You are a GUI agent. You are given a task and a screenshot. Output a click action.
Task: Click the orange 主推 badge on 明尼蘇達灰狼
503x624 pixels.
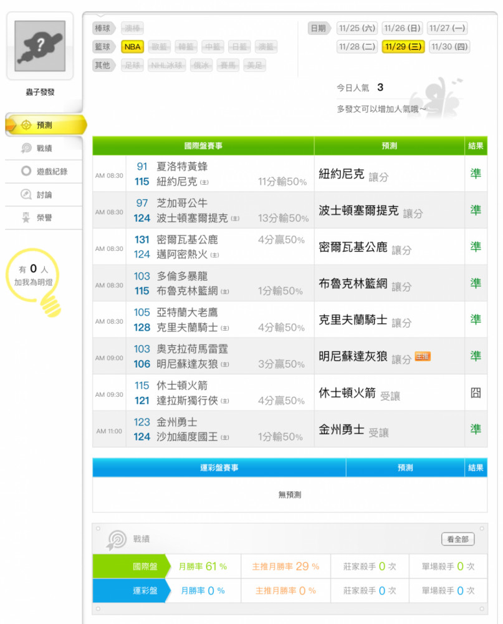coord(423,356)
